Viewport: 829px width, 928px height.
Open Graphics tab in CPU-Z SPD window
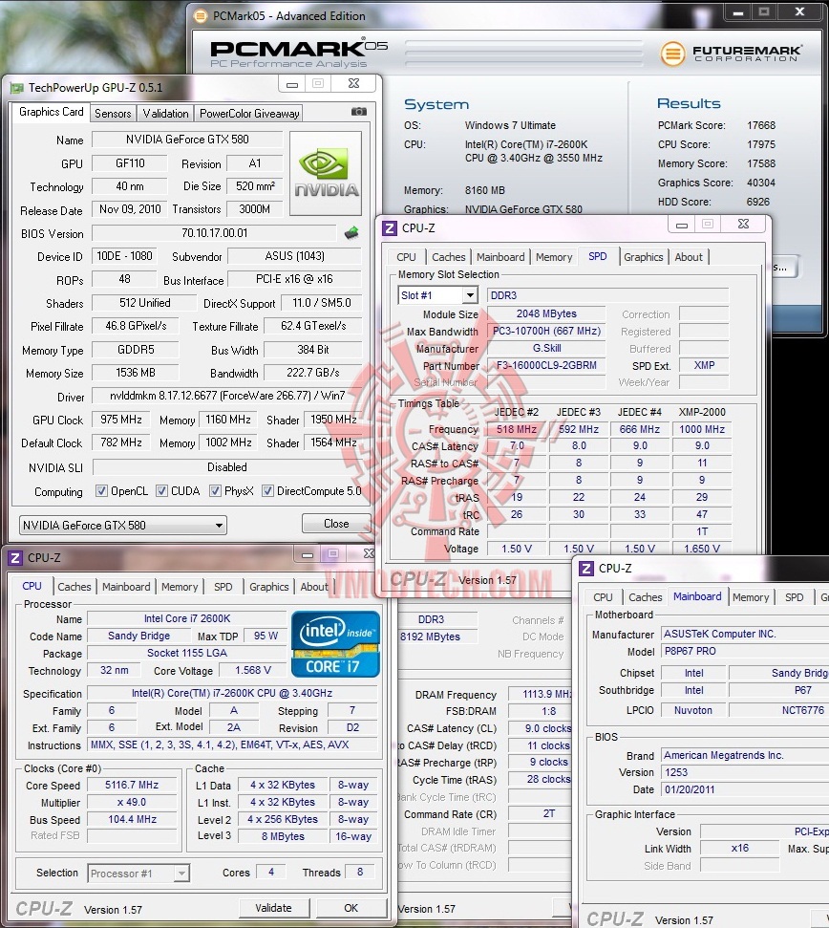coord(644,257)
